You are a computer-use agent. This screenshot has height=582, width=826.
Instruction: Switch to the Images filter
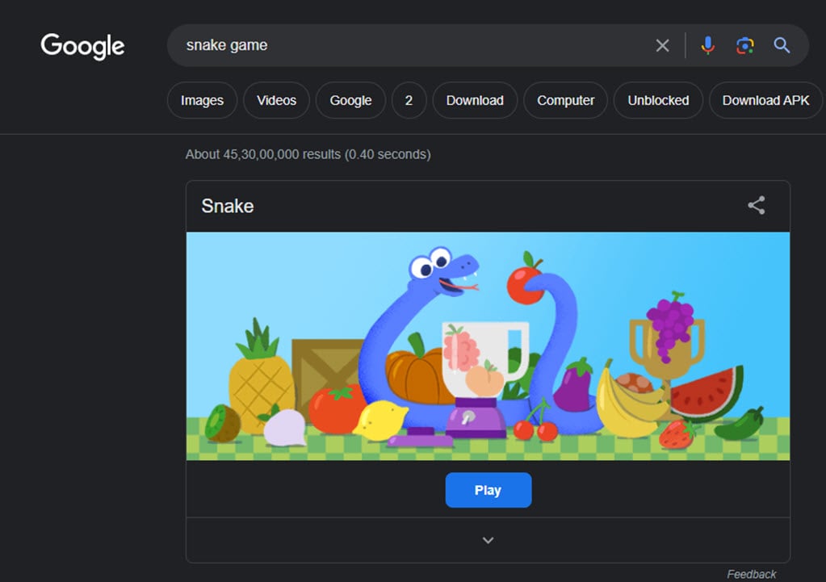[x=202, y=101]
